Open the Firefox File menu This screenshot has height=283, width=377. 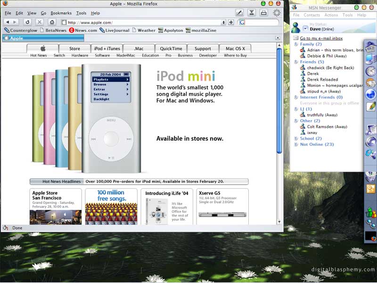tap(8, 13)
